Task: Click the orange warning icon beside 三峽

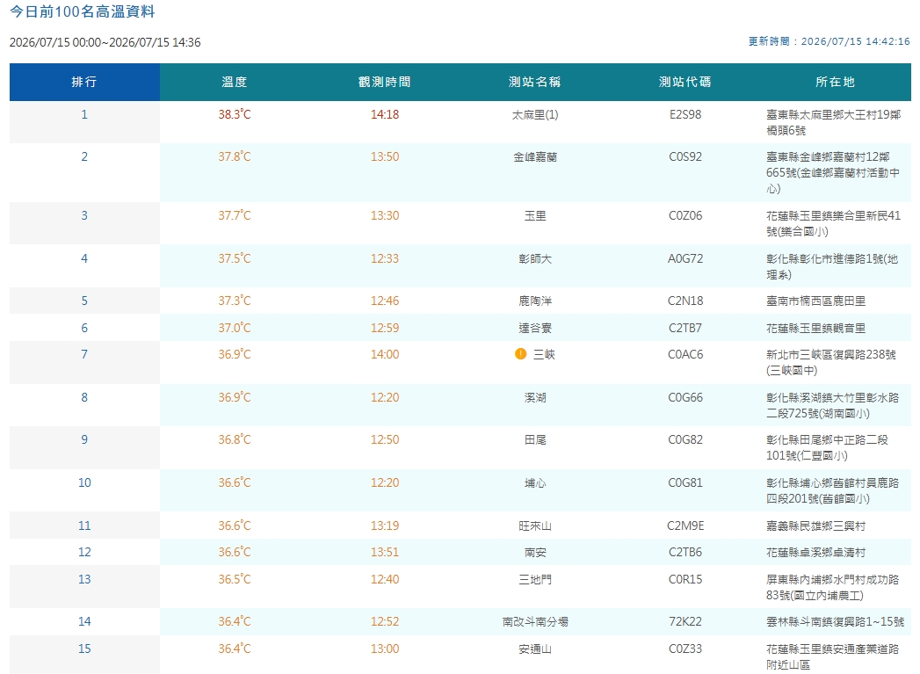Action: click(520, 354)
